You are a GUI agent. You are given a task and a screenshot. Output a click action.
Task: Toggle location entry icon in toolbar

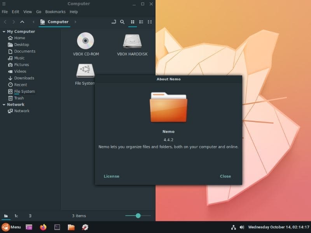tap(114, 22)
